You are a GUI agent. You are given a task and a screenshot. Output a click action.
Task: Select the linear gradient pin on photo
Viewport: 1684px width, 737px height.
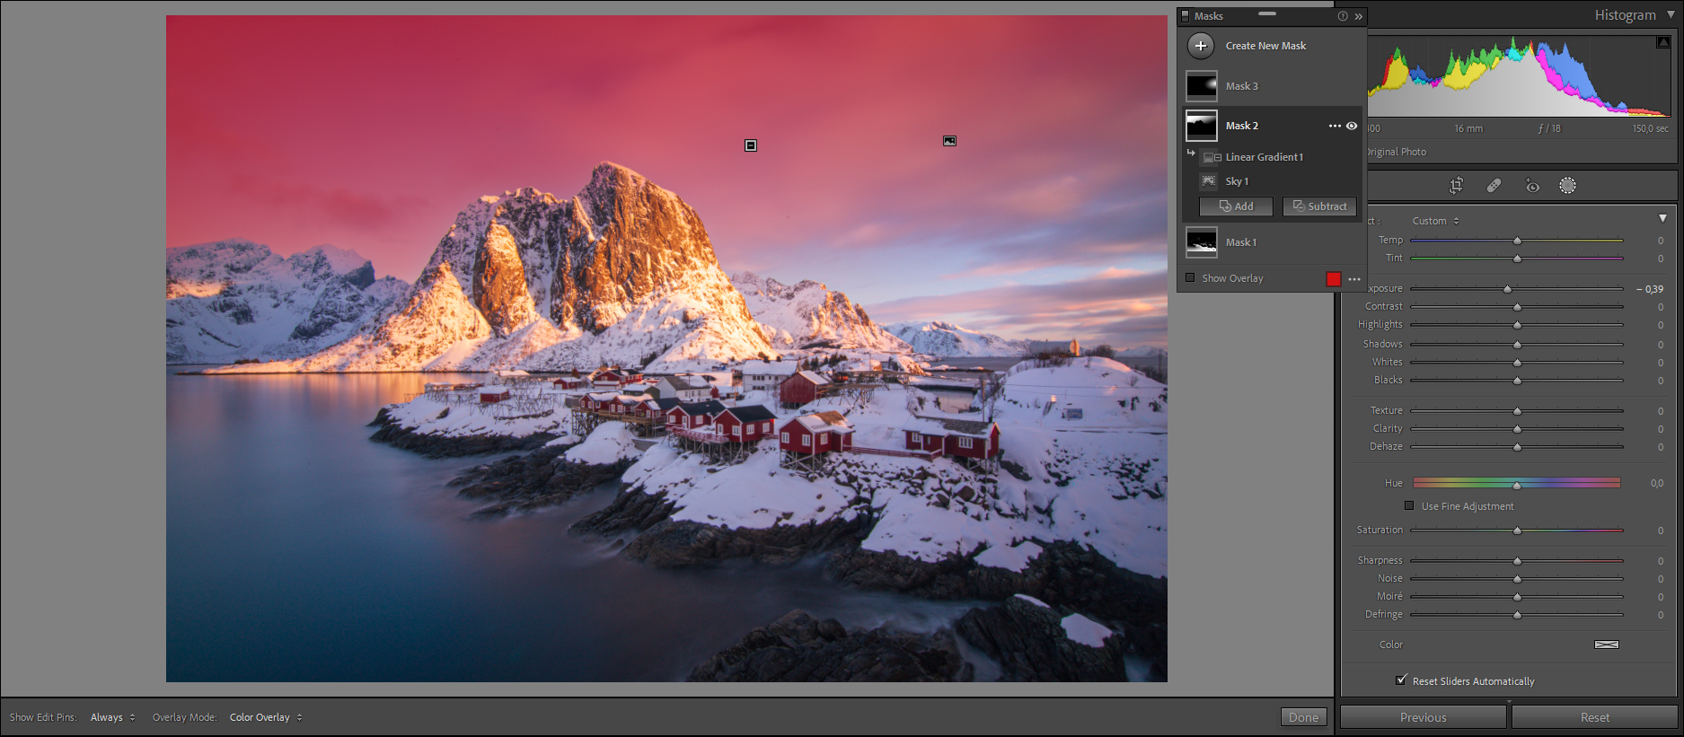pos(751,145)
